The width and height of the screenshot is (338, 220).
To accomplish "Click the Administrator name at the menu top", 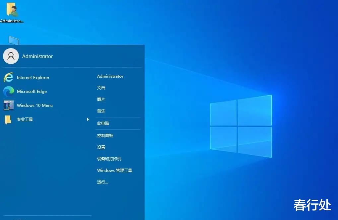I will (37, 56).
